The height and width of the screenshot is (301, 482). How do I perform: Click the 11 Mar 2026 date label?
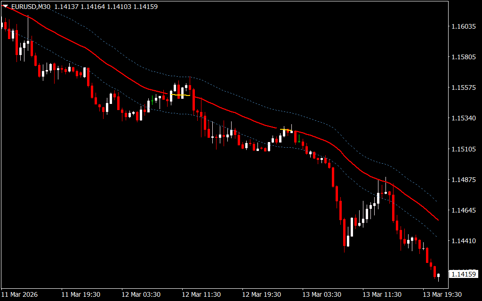[19, 294]
